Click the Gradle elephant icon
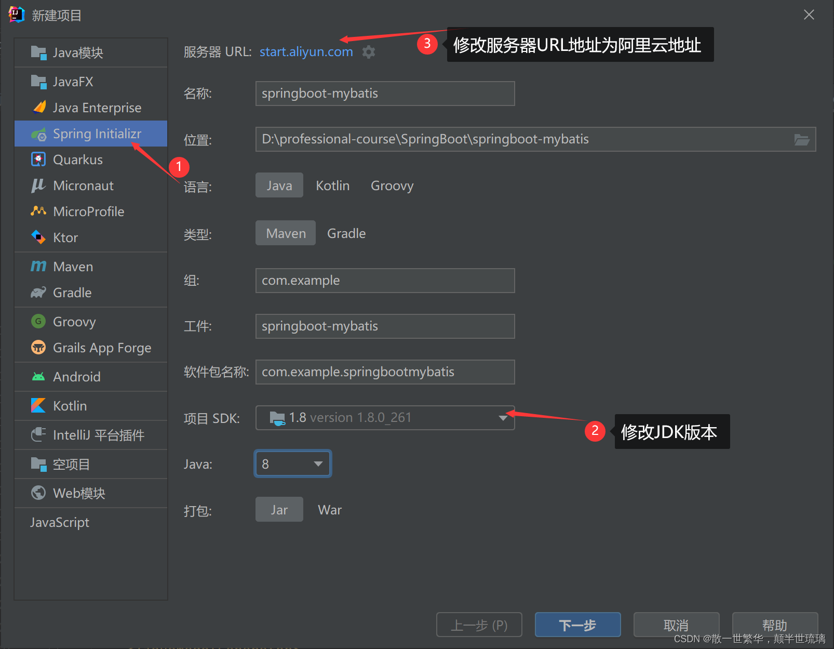The width and height of the screenshot is (834, 649). [38, 293]
